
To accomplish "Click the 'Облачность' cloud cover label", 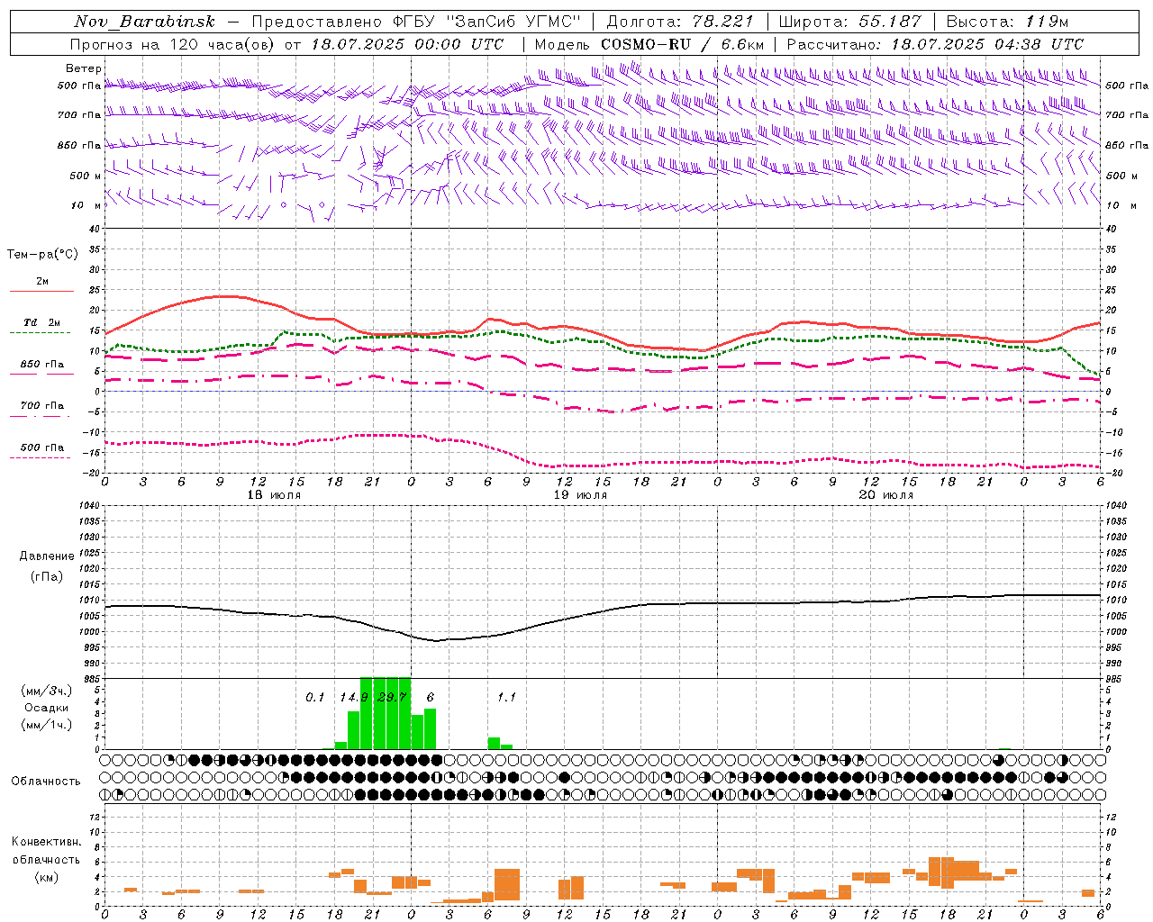I will 45,781.
